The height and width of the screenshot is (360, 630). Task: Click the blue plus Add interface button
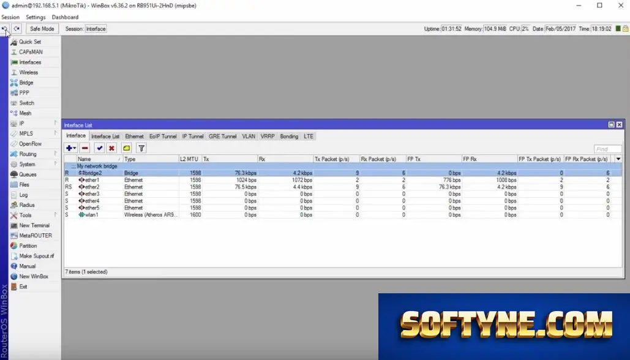click(71, 148)
